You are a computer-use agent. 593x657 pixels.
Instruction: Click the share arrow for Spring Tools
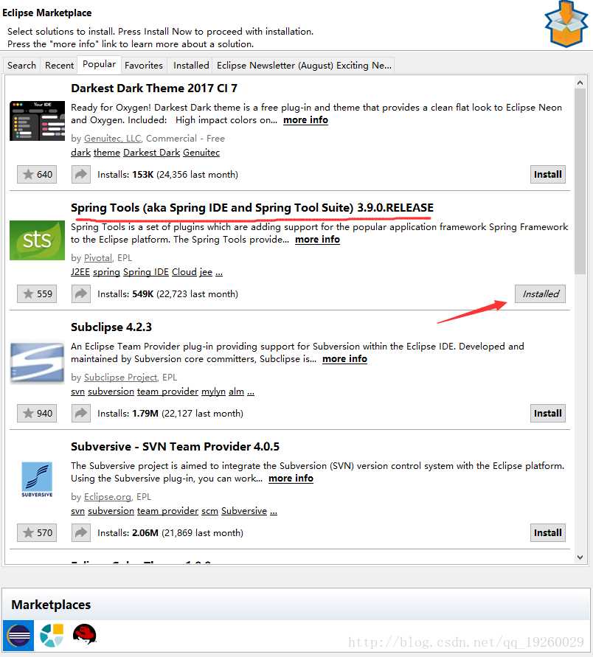click(80, 294)
